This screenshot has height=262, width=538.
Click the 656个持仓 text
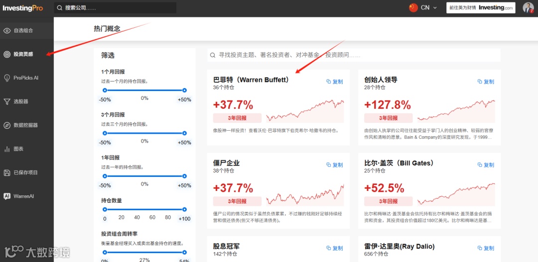[x=377, y=254]
